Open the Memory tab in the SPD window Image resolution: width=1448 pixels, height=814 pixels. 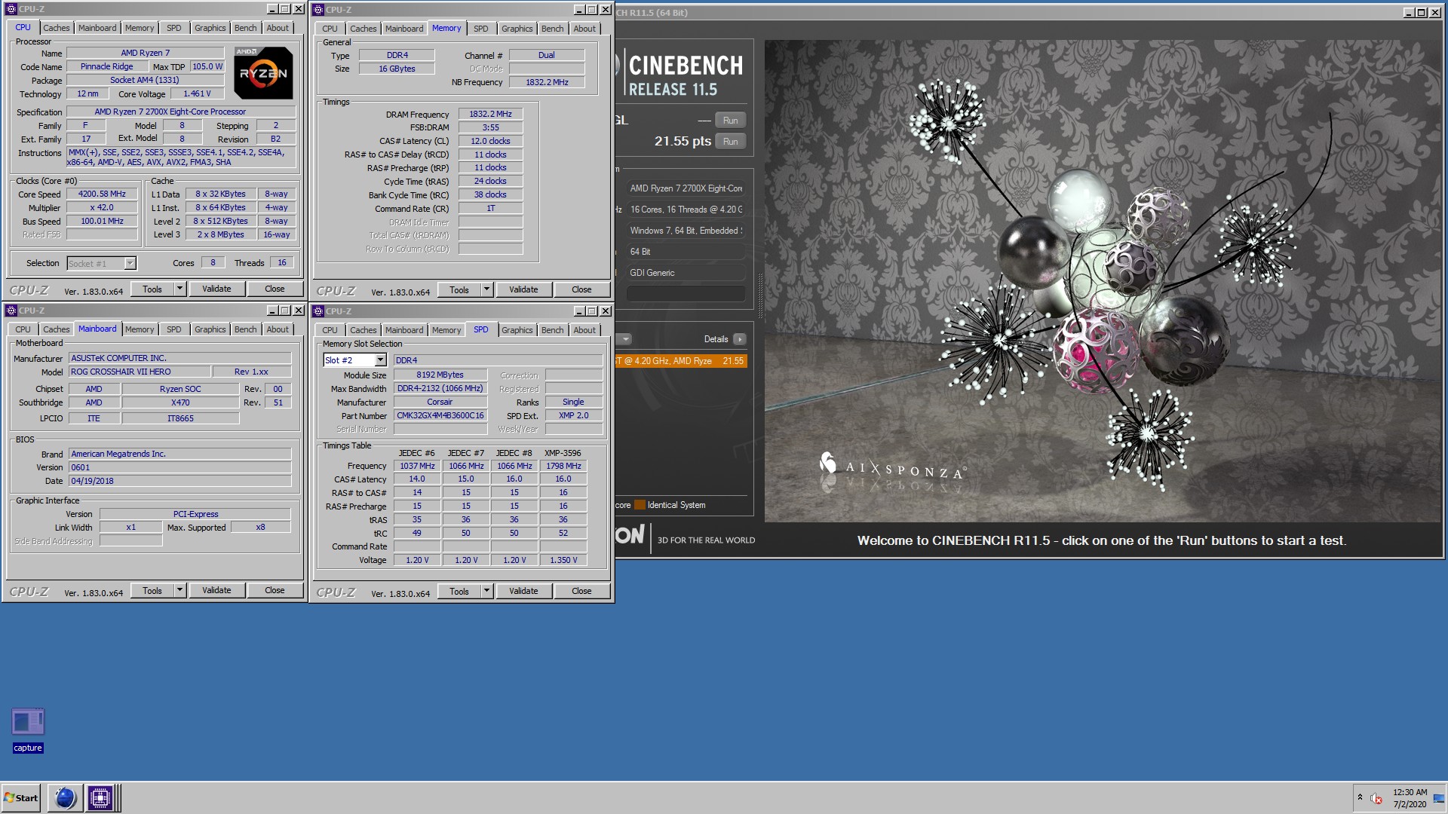coord(446,330)
